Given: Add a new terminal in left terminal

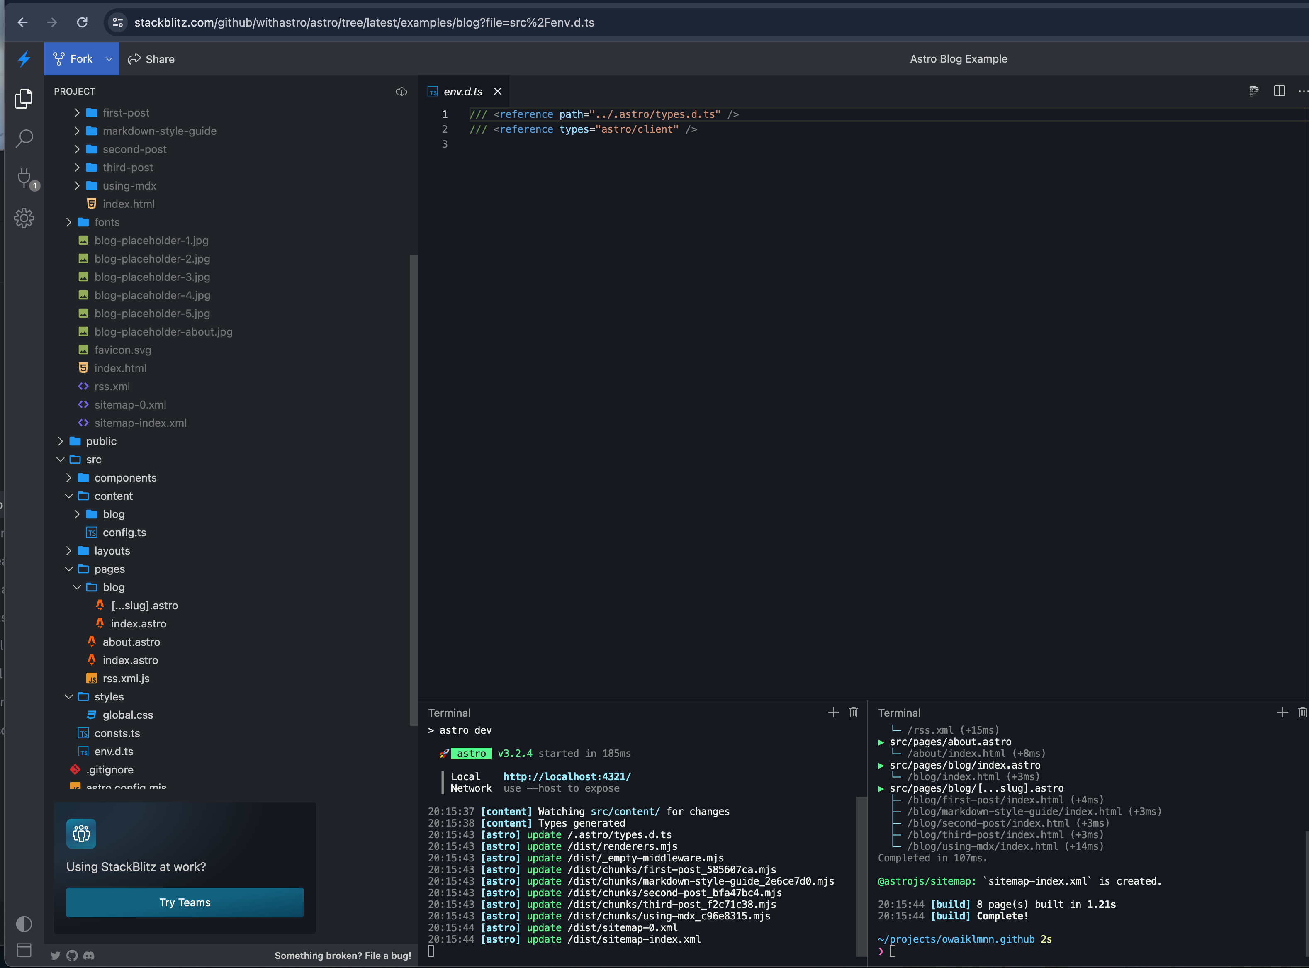Looking at the screenshot, I should [833, 712].
